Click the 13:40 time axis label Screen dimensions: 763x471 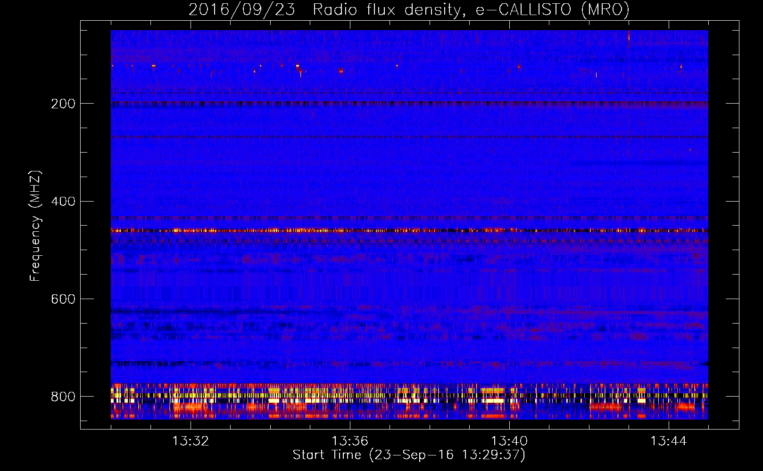[x=509, y=441]
